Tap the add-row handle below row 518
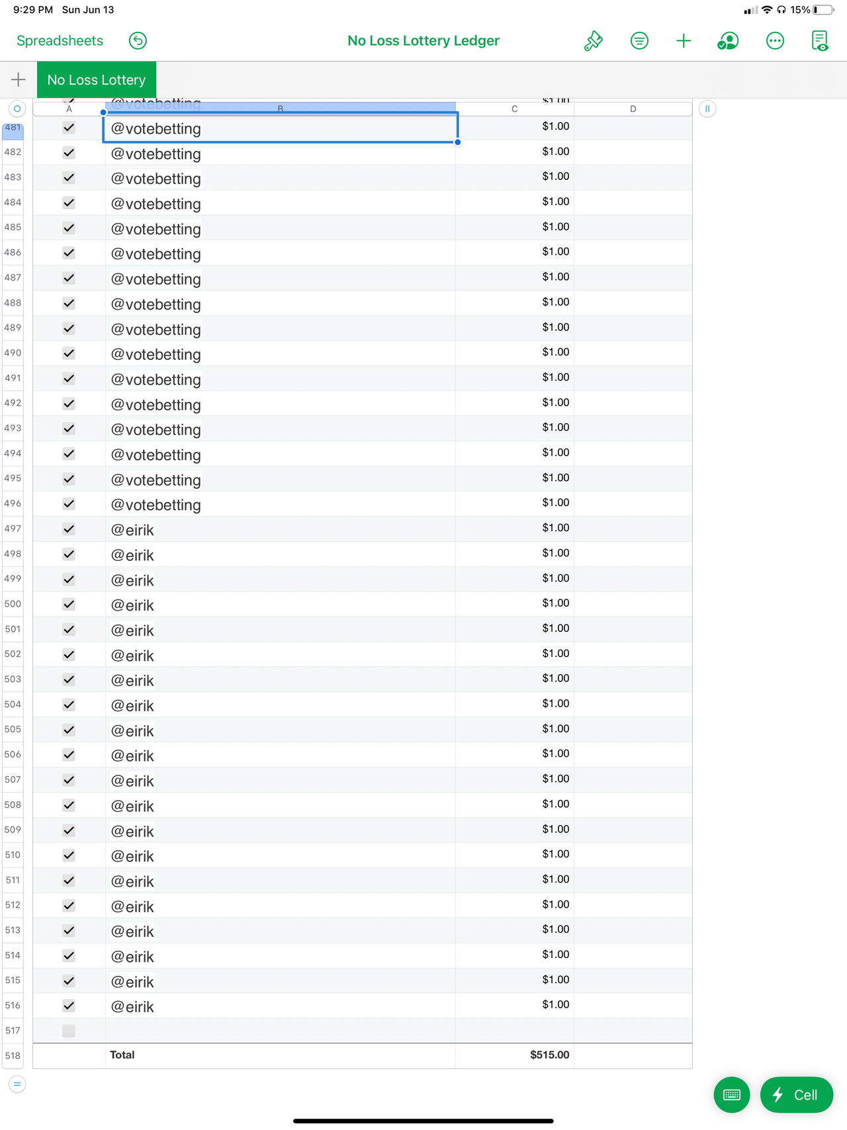 coord(17,1084)
